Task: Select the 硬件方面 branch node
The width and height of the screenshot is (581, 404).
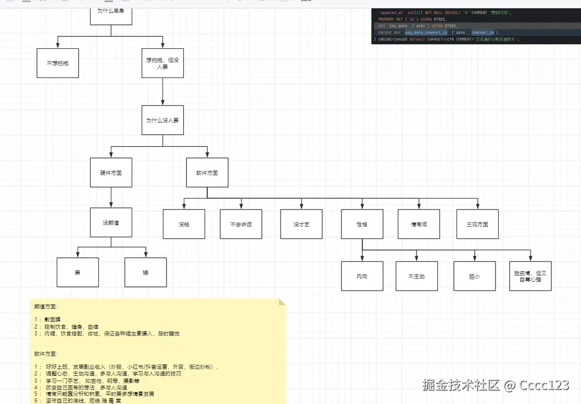Action: click(x=111, y=172)
